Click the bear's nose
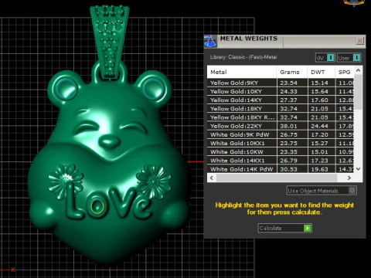 click(110, 141)
